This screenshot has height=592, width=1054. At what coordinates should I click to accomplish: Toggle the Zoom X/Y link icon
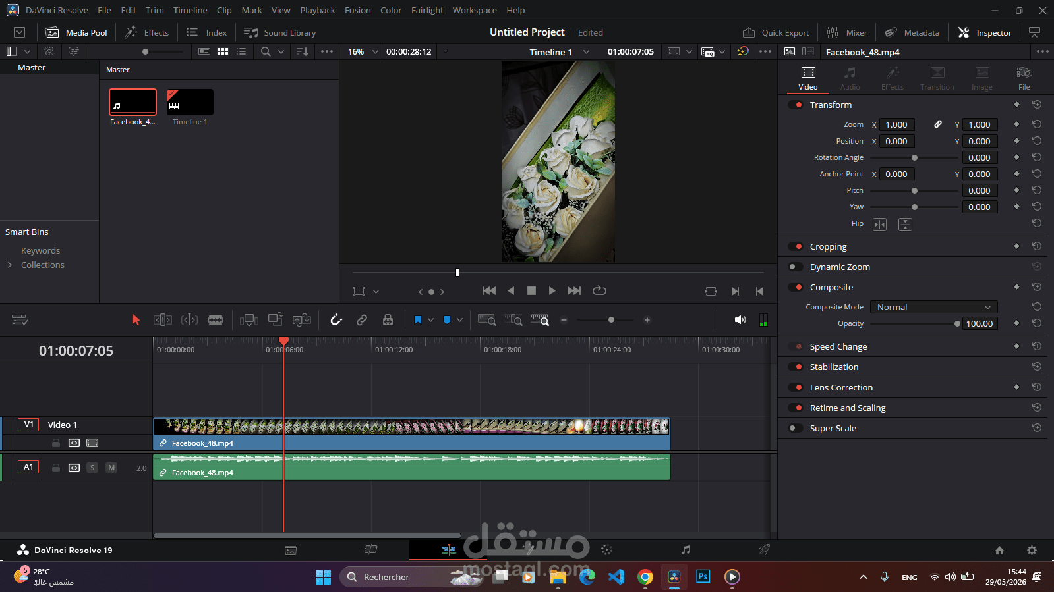tap(938, 124)
